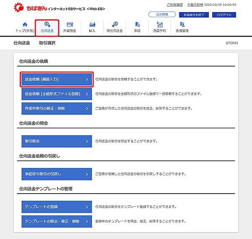Click the 仕向送金 menu label
This screenshot has width=252, height=239.
pyautogui.click(x=47, y=31)
